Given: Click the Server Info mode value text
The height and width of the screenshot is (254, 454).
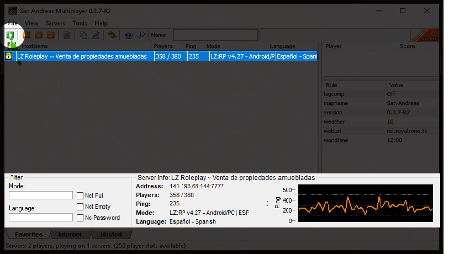Looking at the screenshot, I should tap(209, 213).
